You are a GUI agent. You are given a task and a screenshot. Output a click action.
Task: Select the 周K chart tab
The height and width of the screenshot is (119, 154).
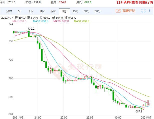tap(42, 11)
